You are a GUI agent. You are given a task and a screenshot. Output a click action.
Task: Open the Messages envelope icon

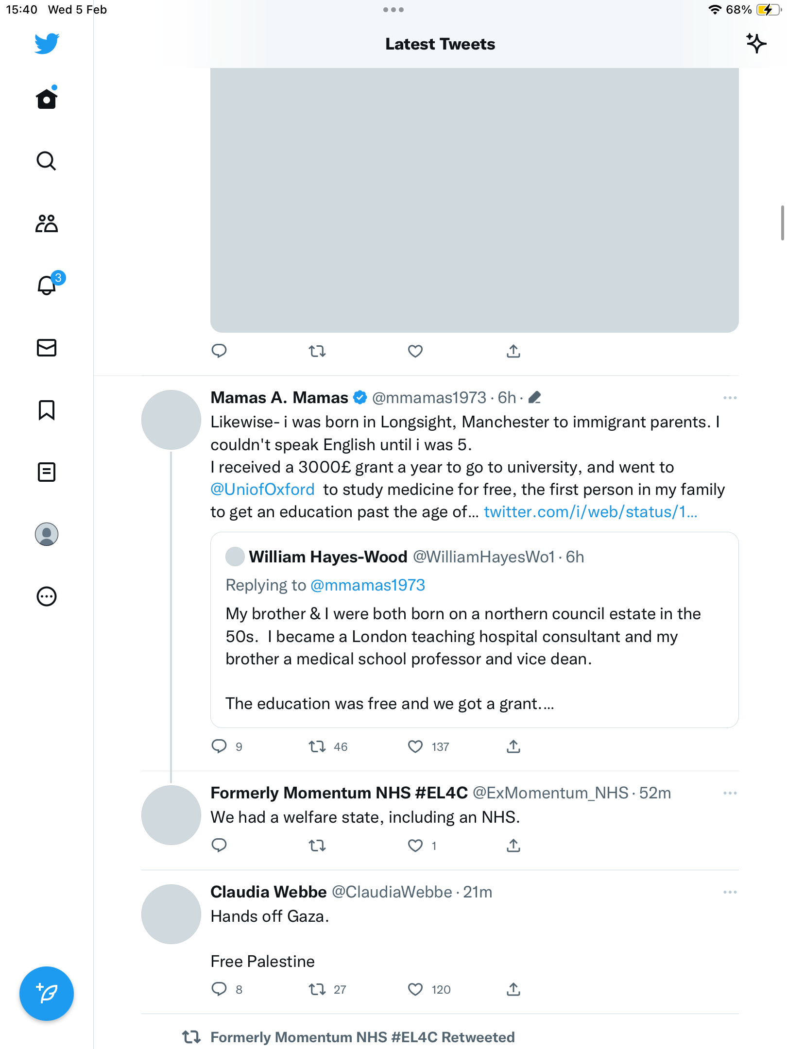click(47, 348)
